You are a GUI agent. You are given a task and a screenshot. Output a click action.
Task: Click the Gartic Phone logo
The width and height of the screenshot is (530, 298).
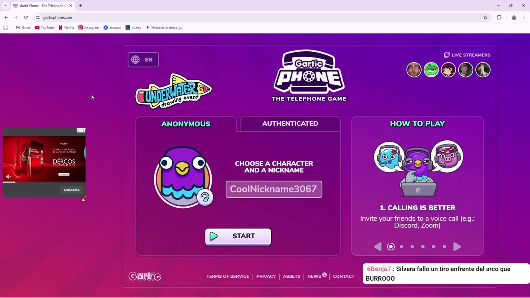tap(309, 76)
